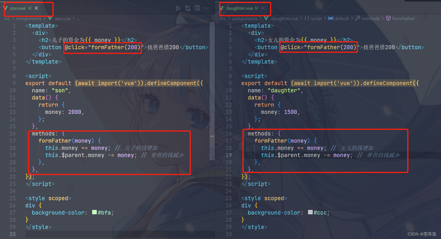Click the Vue icon on the son.vue tab
The width and height of the screenshot is (441, 239).
[6, 8]
